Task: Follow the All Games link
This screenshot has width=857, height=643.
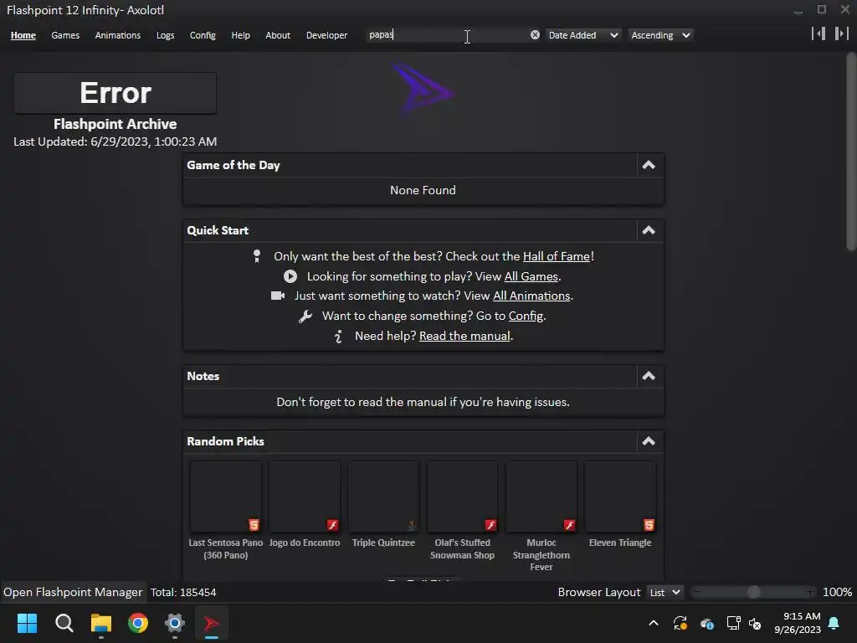Action: click(x=531, y=276)
